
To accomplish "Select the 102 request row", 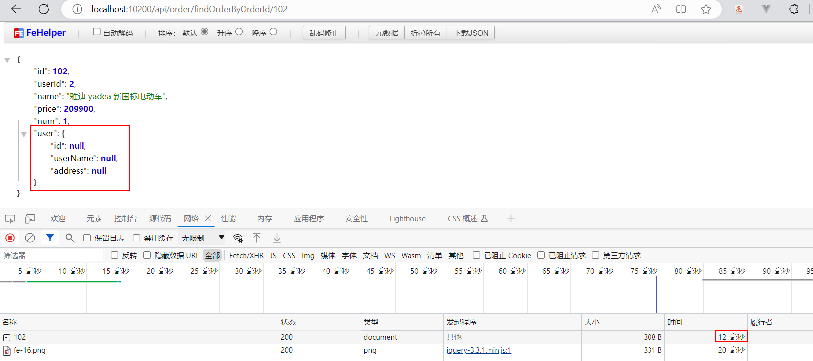I will coord(406,337).
